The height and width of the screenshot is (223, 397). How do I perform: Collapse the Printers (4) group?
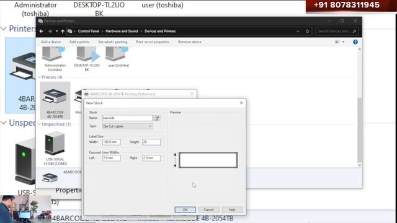39,77
